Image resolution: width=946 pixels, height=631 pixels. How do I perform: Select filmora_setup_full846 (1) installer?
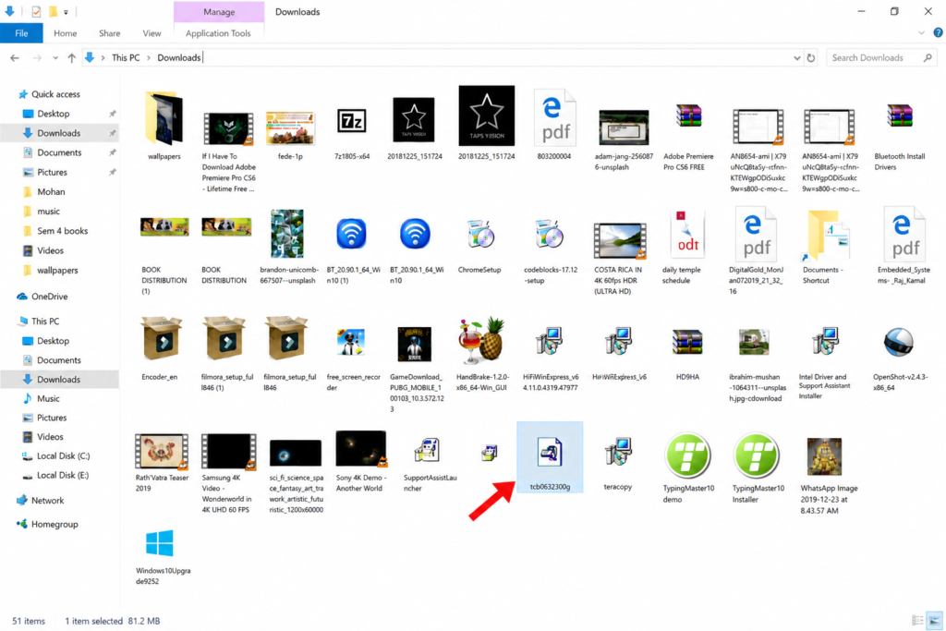click(x=224, y=339)
